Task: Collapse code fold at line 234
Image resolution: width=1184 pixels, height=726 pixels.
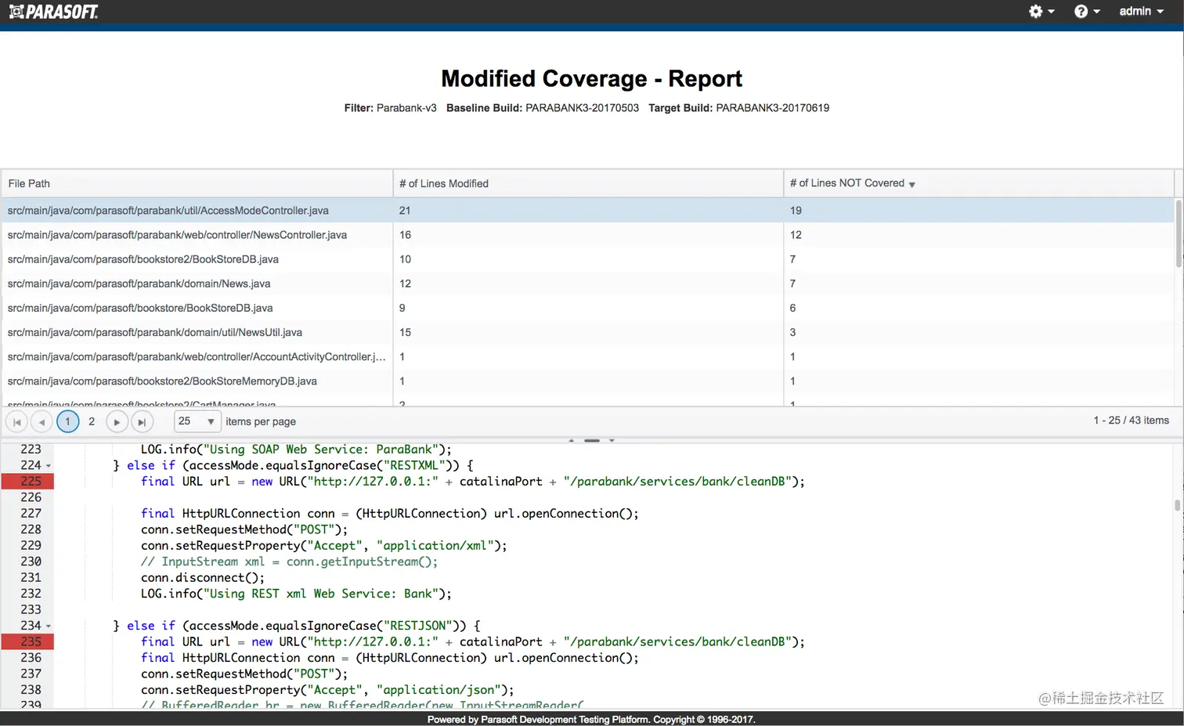Action: 49,627
